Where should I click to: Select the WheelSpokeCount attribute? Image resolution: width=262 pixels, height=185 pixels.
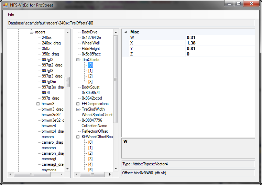[x=97, y=115]
